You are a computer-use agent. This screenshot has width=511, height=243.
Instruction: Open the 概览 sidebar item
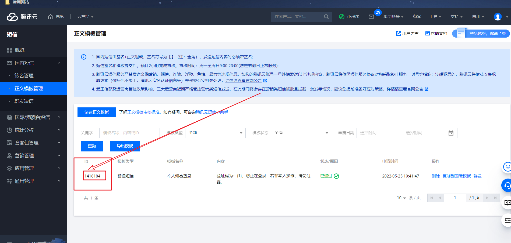point(34,50)
